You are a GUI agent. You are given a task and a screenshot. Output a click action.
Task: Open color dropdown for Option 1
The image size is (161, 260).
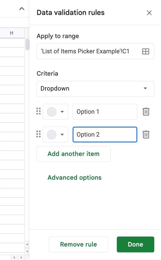(62, 112)
